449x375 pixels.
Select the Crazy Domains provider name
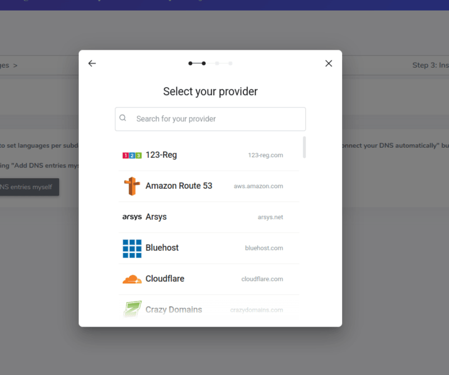click(x=174, y=310)
